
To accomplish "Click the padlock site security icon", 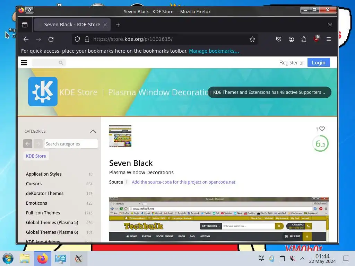I will [x=87, y=39].
